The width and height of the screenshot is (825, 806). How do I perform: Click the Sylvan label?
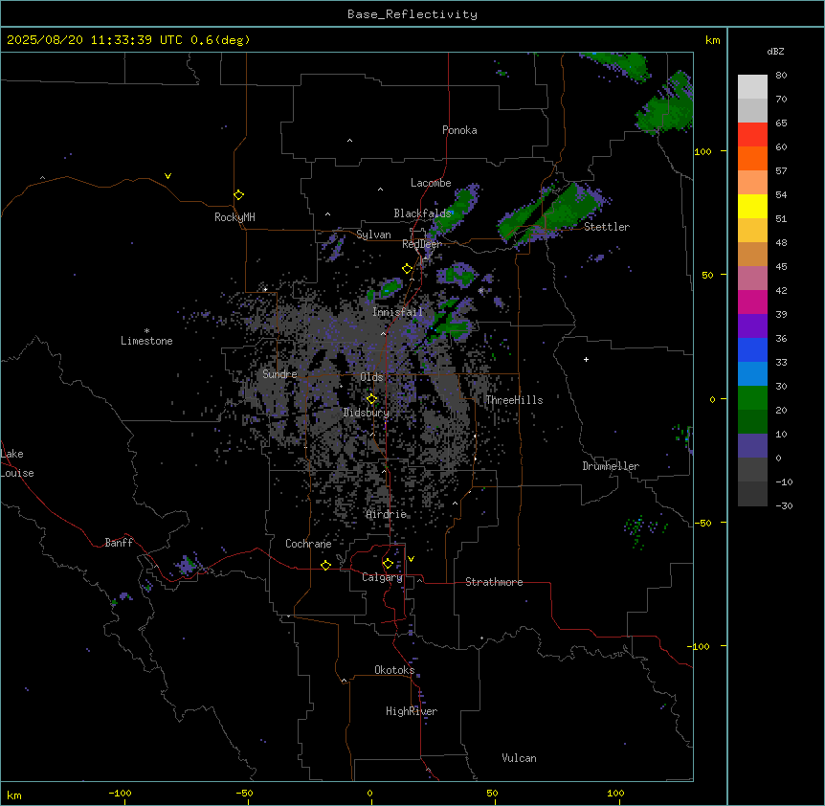(373, 235)
